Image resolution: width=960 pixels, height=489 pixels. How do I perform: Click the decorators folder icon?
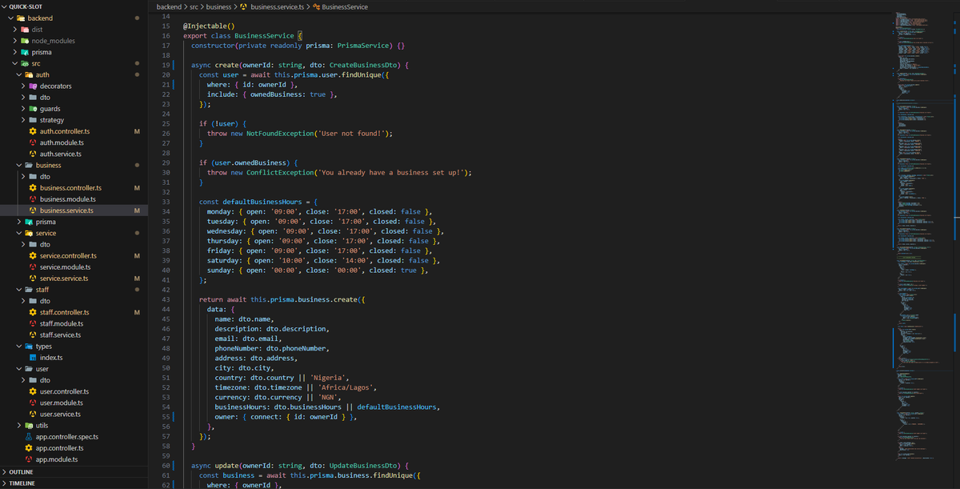[x=33, y=86]
